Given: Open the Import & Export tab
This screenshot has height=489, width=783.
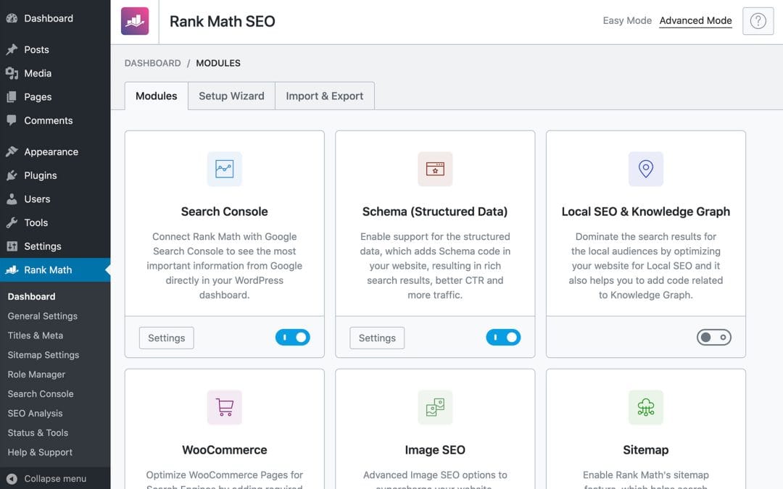Looking at the screenshot, I should (x=324, y=96).
